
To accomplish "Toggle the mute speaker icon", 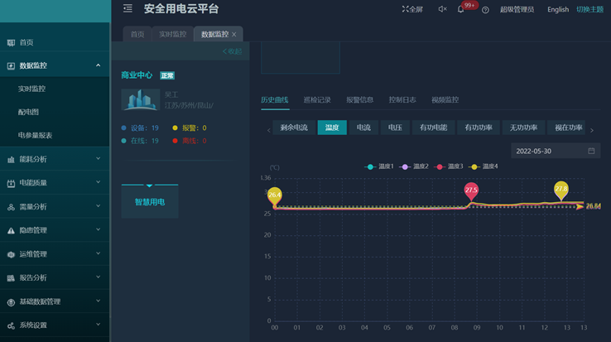I will 442,9.
